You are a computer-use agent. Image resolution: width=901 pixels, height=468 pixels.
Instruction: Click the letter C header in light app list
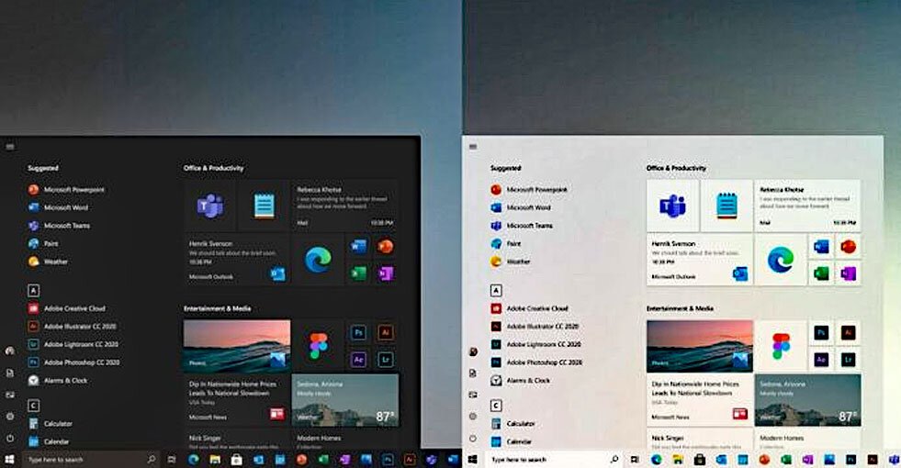click(496, 406)
